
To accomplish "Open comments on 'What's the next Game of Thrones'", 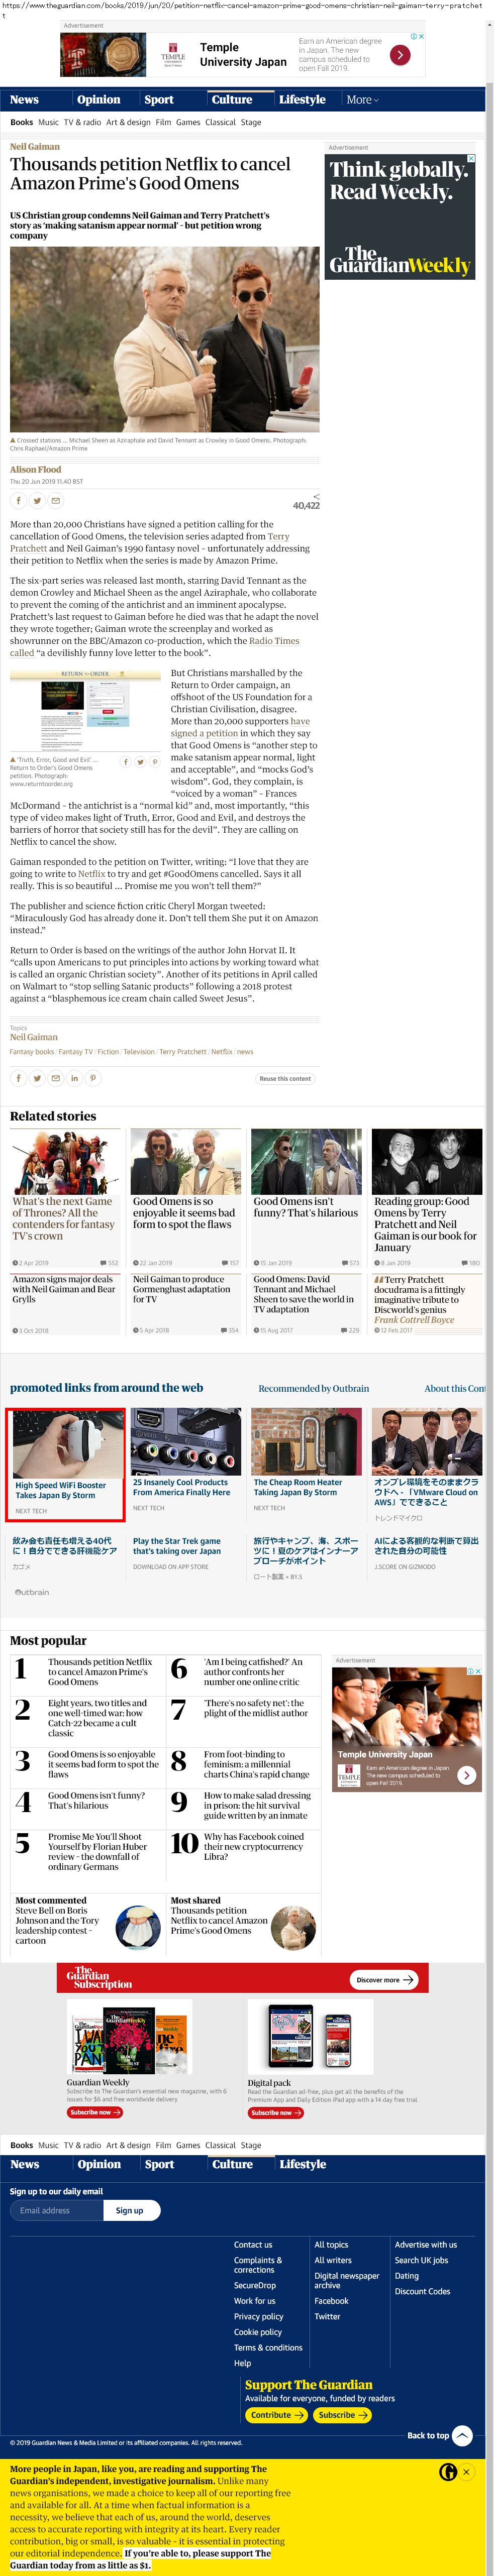I will point(109,1263).
